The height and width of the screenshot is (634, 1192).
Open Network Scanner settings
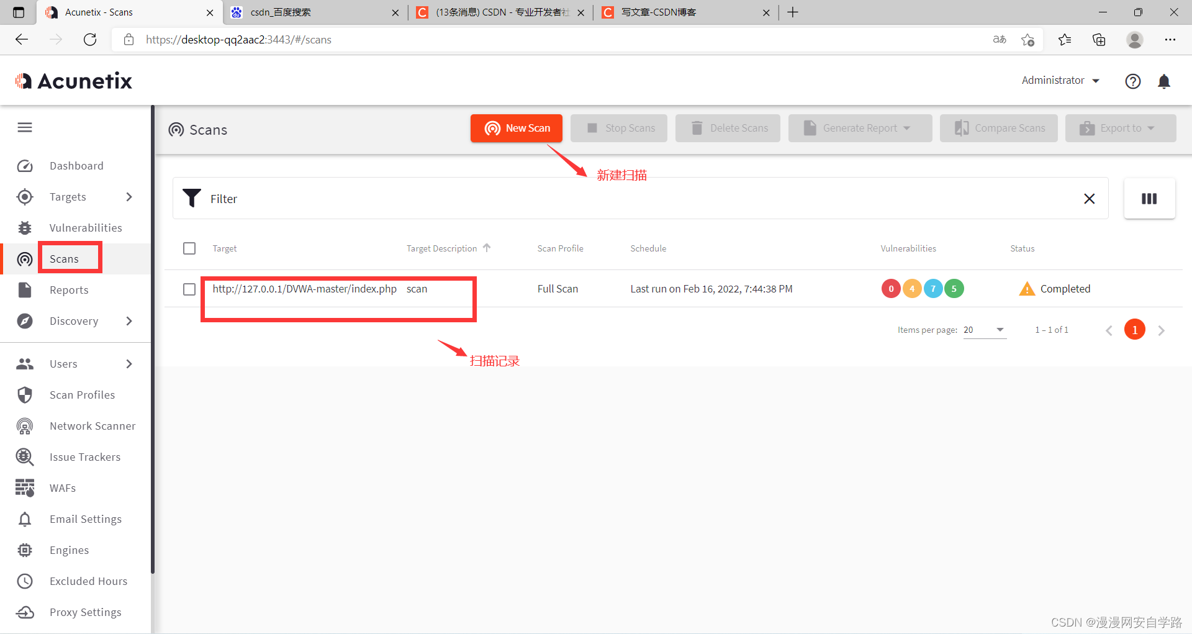pyautogui.click(x=93, y=426)
